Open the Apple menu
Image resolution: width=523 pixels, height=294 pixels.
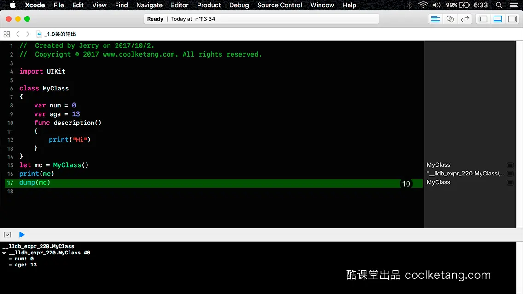click(12, 5)
